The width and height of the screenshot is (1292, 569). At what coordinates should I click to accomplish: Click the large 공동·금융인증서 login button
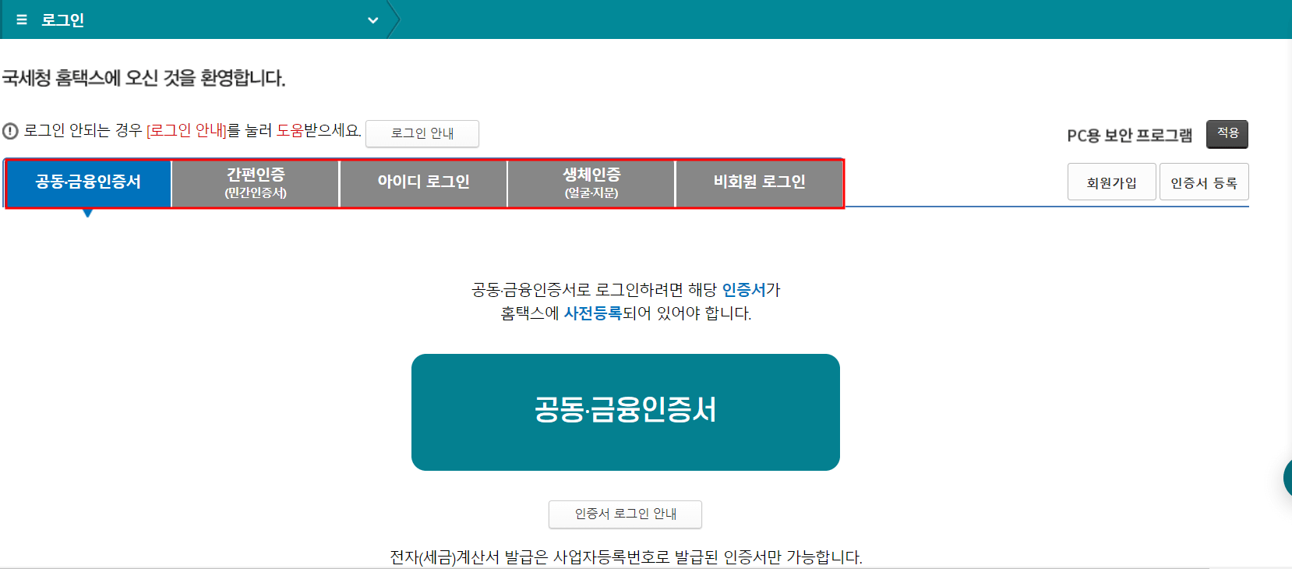[x=626, y=412]
